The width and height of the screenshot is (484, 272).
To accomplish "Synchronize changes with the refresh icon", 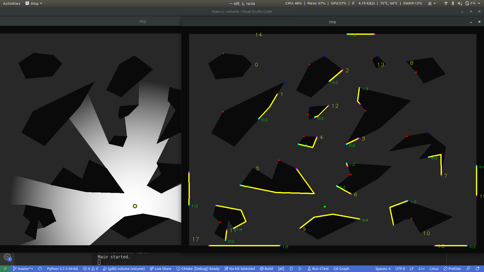I will (x=40, y=269).
